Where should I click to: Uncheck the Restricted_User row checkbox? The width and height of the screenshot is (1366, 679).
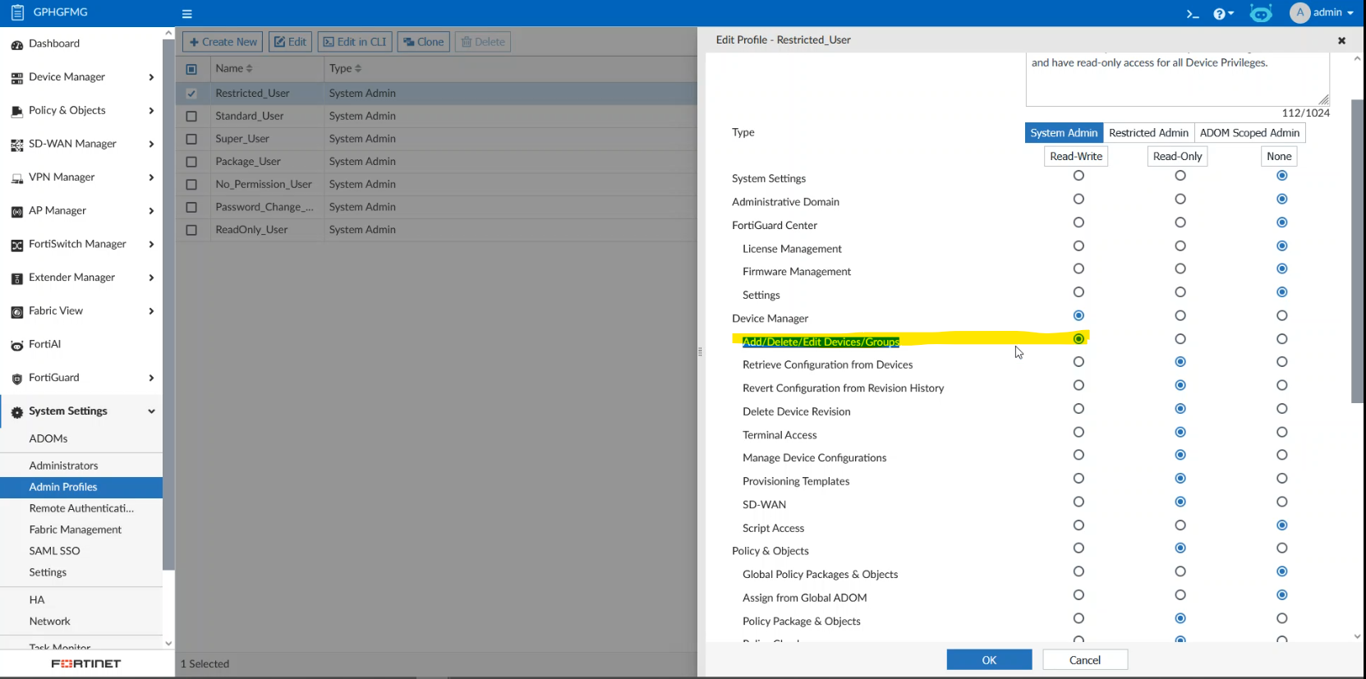(191, 94)
